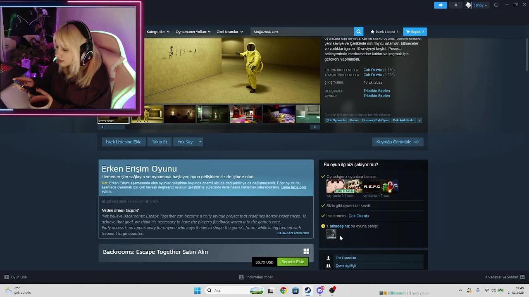The width and height of the screenshot is (529, 297).
Task: Click the megaphone announcements icon
Action: click(x=441, y=5)
